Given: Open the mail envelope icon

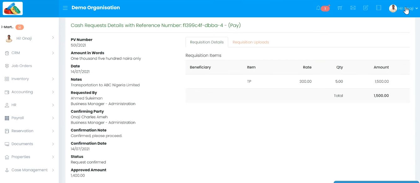Looking at the screenshot, I should [353, 8].
